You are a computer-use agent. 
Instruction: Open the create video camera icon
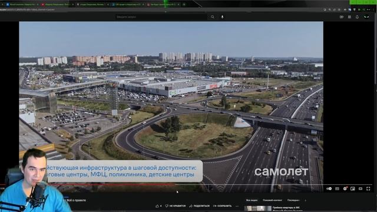(342, 17)
